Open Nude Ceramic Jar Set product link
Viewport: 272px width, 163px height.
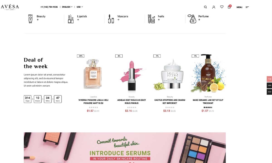208,101
